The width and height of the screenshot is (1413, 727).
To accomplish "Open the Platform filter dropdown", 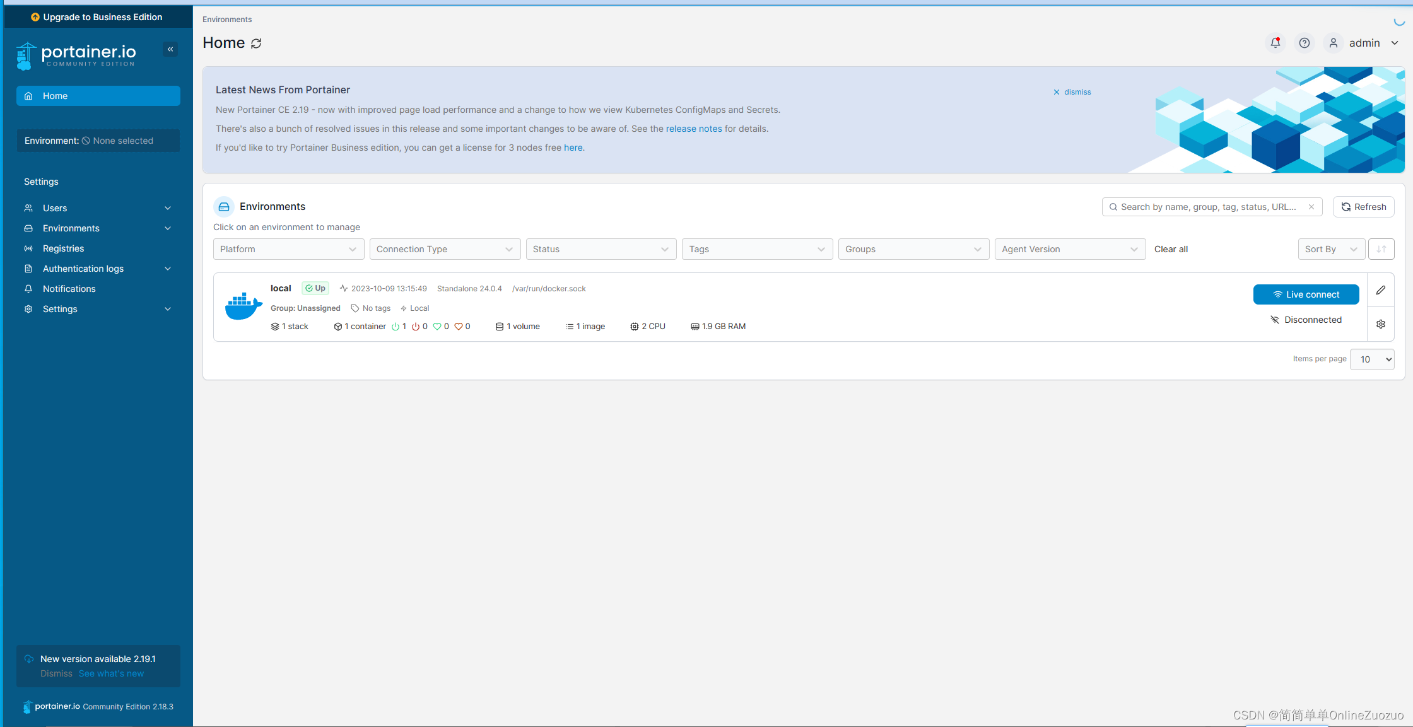I will click(x=288, y=249).
